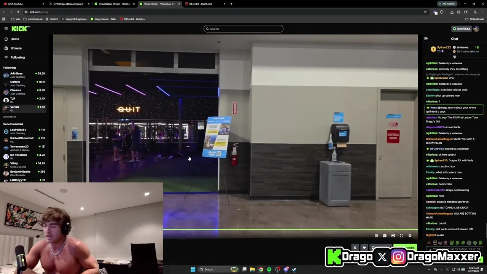
Task: Open All Bookmarks folder
Action: point(474,19)
